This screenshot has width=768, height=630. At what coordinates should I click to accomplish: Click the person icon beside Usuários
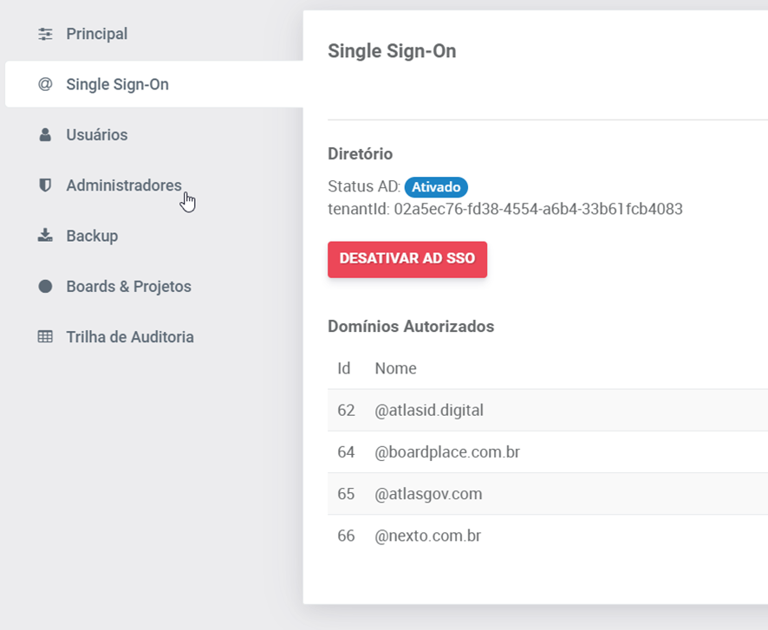[45, 135]
